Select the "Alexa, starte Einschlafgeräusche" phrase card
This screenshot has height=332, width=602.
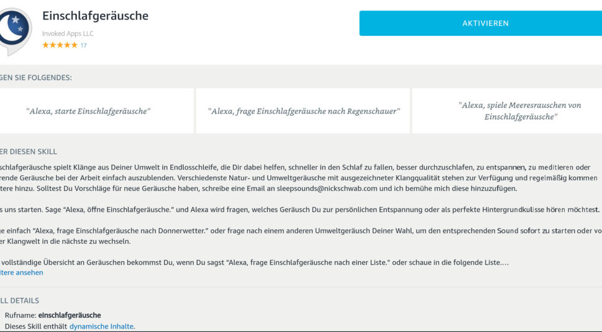tap(96, 111)
